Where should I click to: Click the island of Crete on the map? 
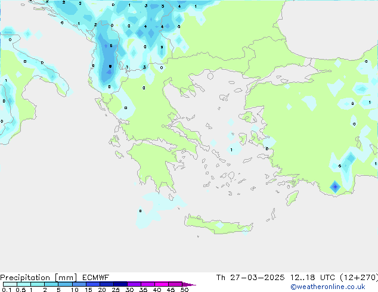click(218, 225)
